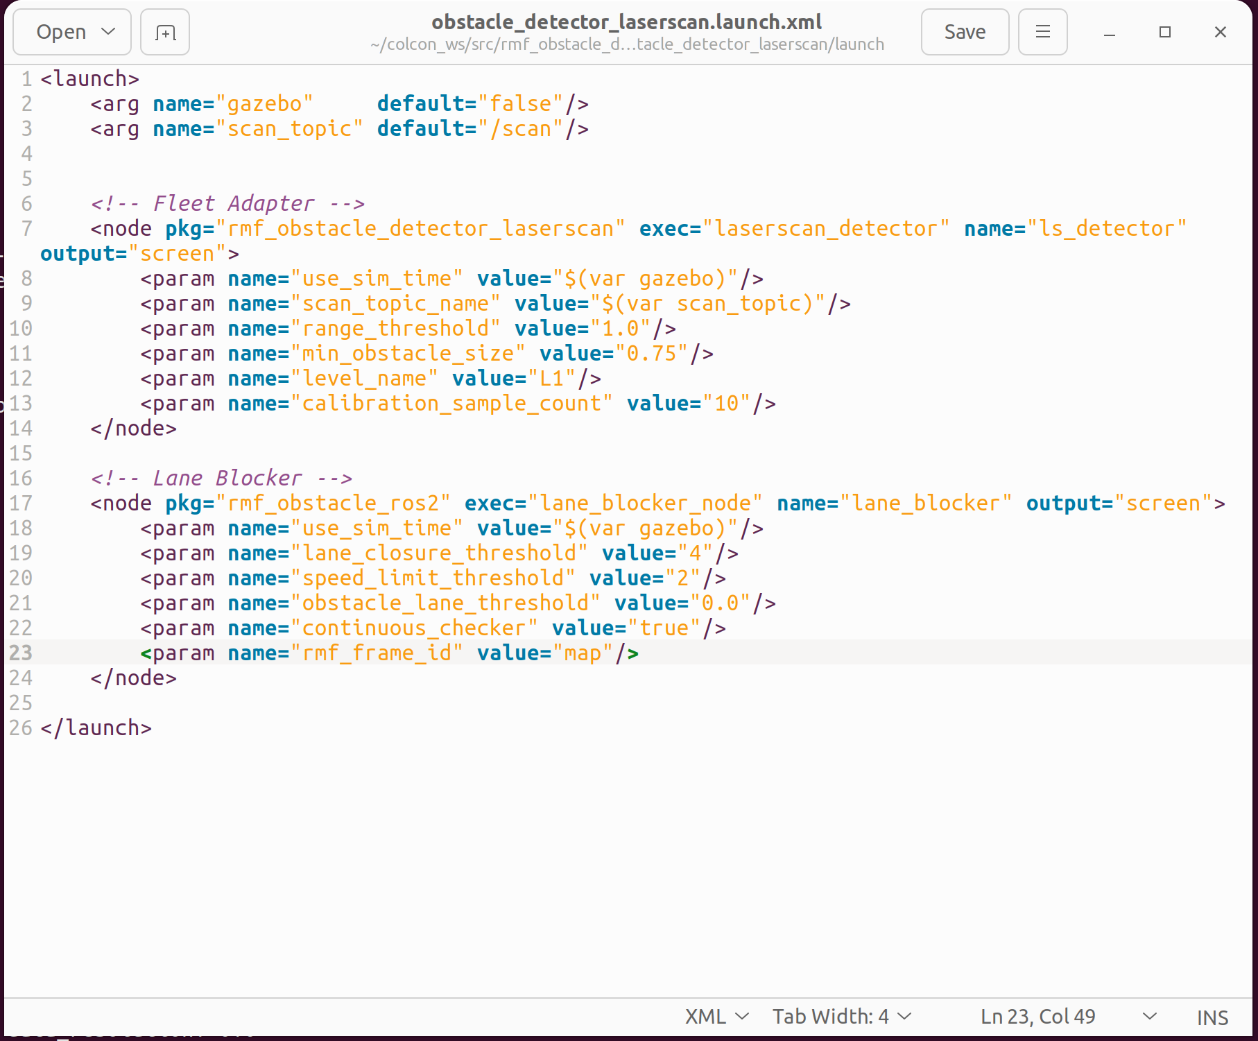Click "ls_detector" node name
The width and height of the screenshot is (1258, 1041).
tap(1107, 228)
